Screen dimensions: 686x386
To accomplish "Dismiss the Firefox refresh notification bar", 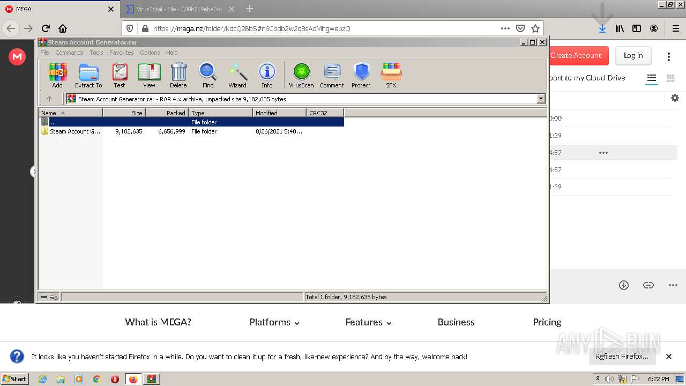I will point(669,357).
